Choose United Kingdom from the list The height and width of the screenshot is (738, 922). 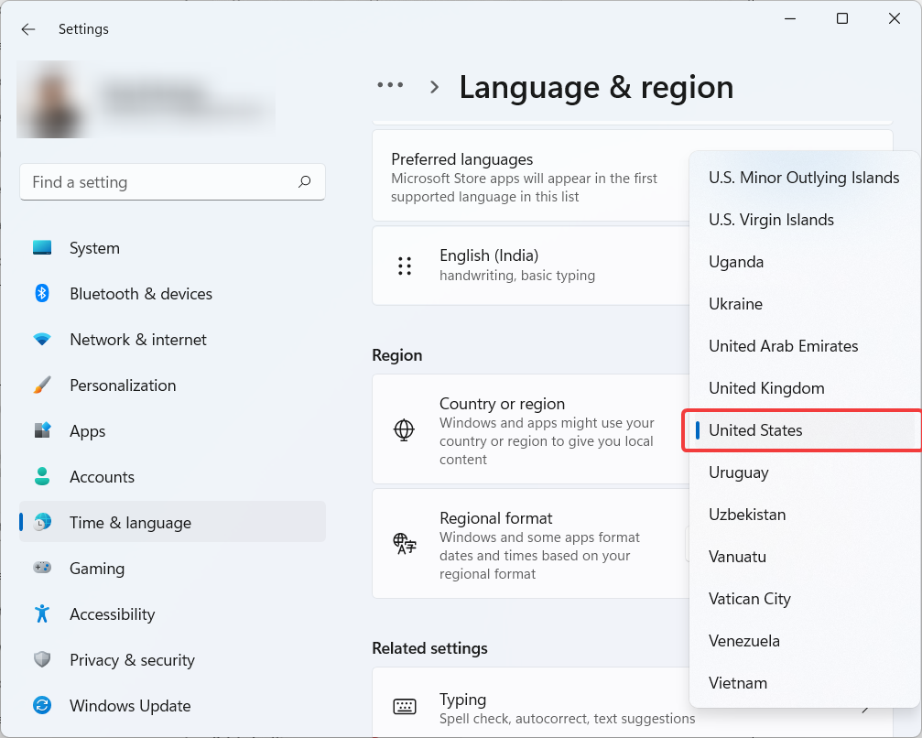(x=804, y=388)
